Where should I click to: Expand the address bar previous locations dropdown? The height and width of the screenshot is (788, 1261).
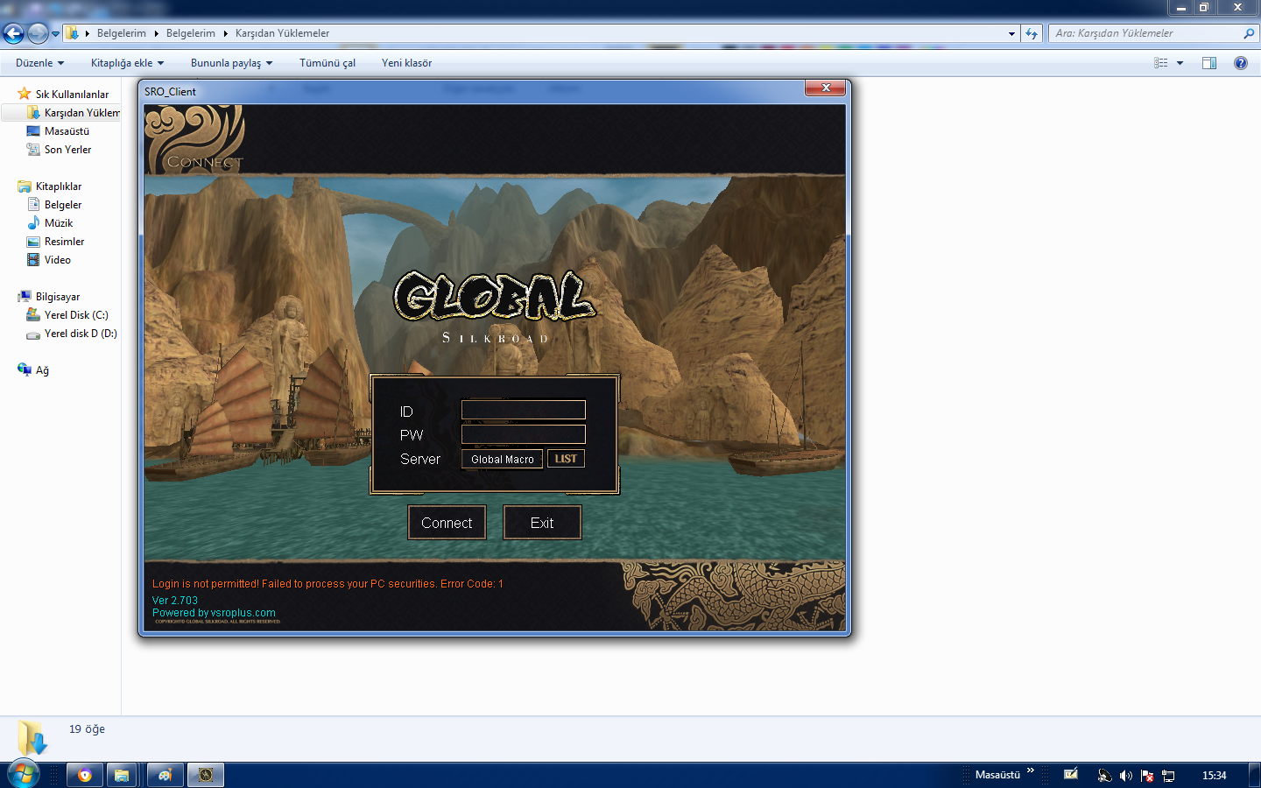[1011, 33]
